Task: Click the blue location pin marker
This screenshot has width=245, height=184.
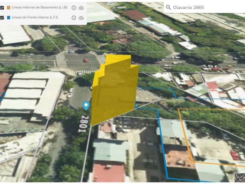Action: click(x=86, y=105)
